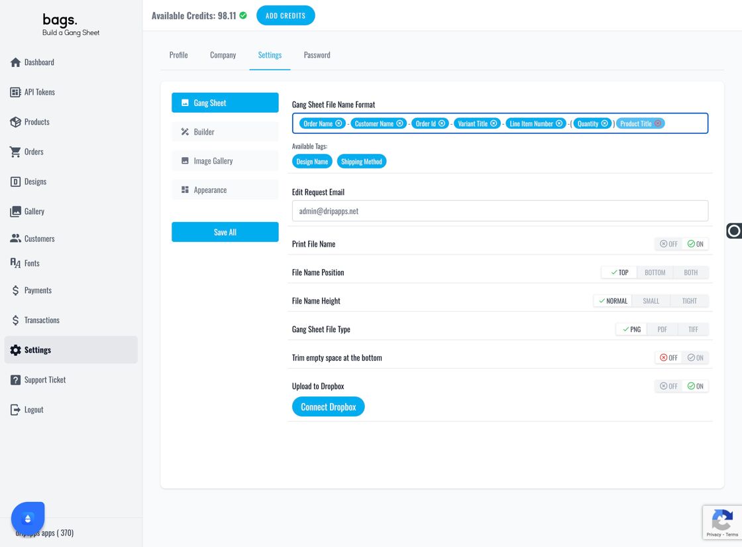742x547 pixels.
Task: Click the Settings gear icon
Action: [x=16, y=350]
